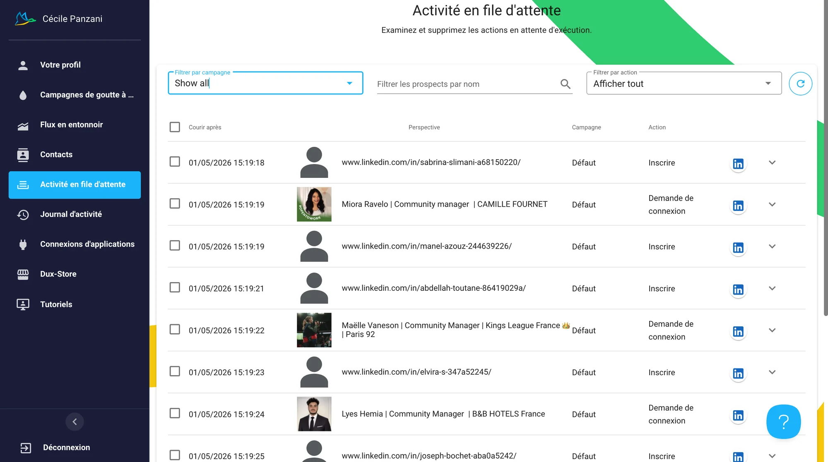The height and width of the screenshot is (462, 828).
Task: Click the Dux-Store shop icon
Action: [23, 274]
